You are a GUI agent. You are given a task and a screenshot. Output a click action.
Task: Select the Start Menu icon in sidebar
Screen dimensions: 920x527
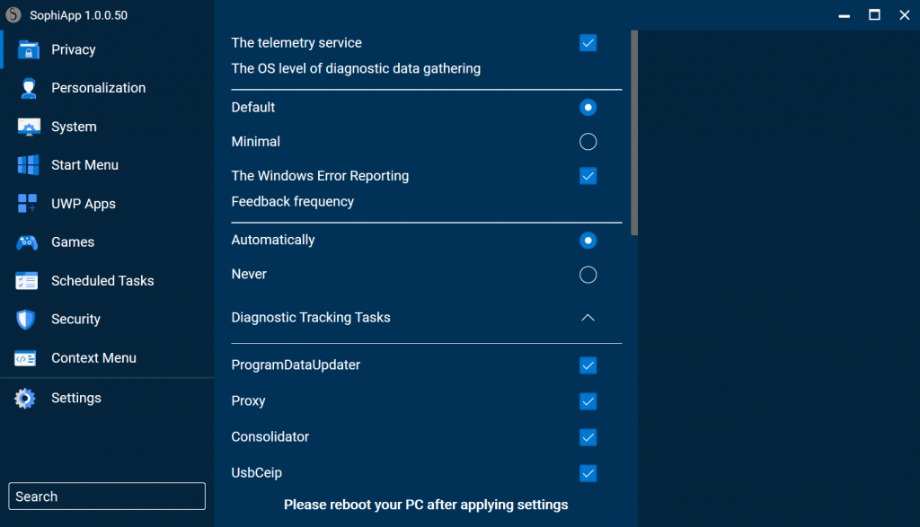tap(27, 165)
